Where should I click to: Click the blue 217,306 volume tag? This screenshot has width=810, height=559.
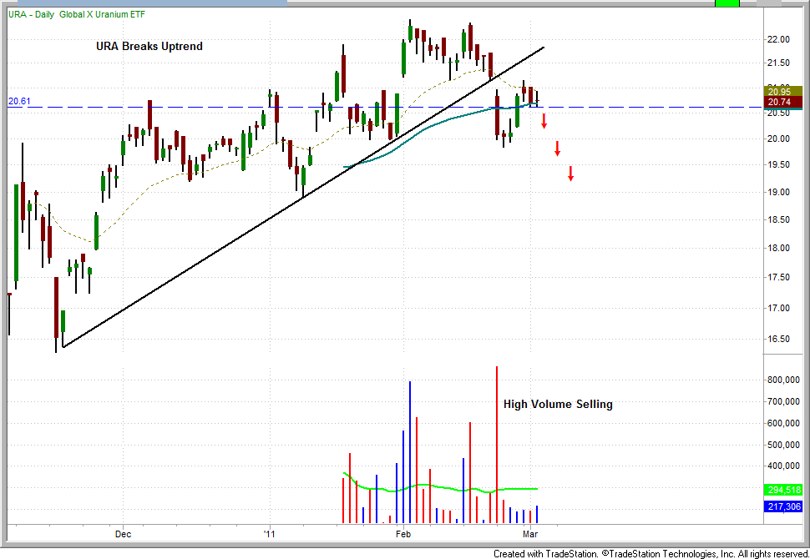coord(783,506)
